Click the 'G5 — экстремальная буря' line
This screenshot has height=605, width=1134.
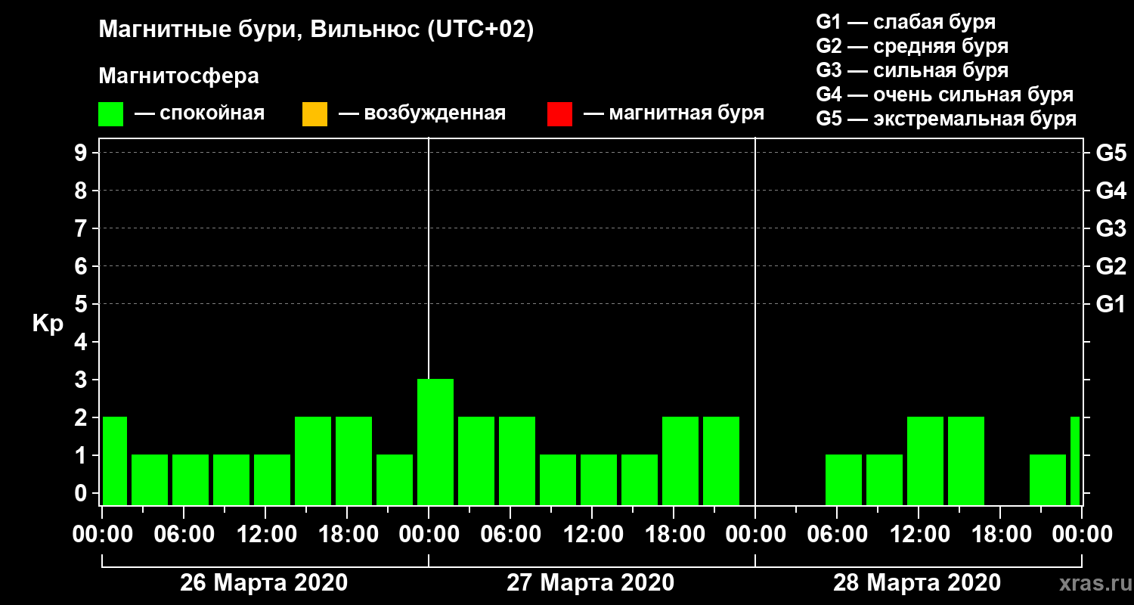coord(947,119)
